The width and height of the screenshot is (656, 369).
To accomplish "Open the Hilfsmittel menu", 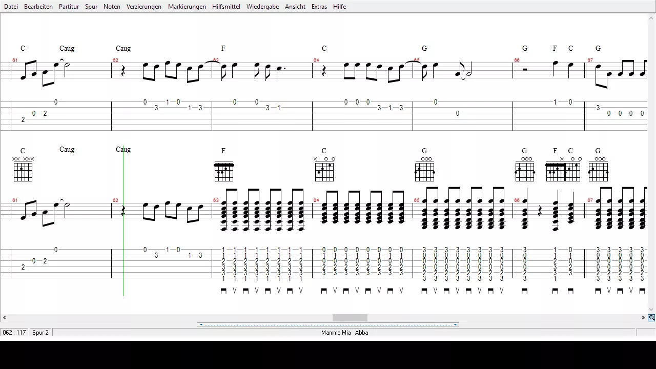I will (x=226, y=7).
